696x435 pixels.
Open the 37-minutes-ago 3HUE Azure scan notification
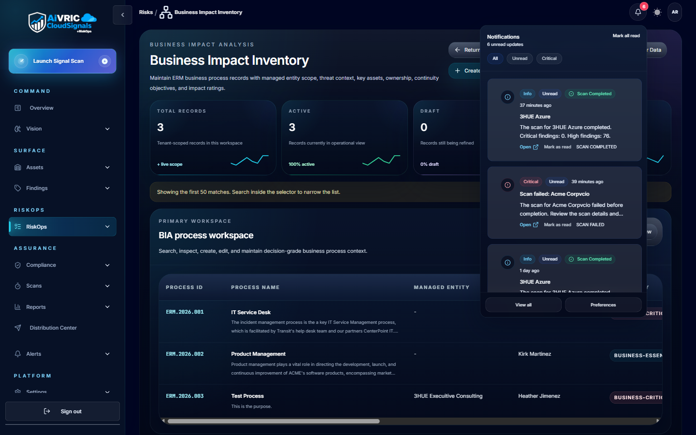pyautogui.click(x=529, y=147)
